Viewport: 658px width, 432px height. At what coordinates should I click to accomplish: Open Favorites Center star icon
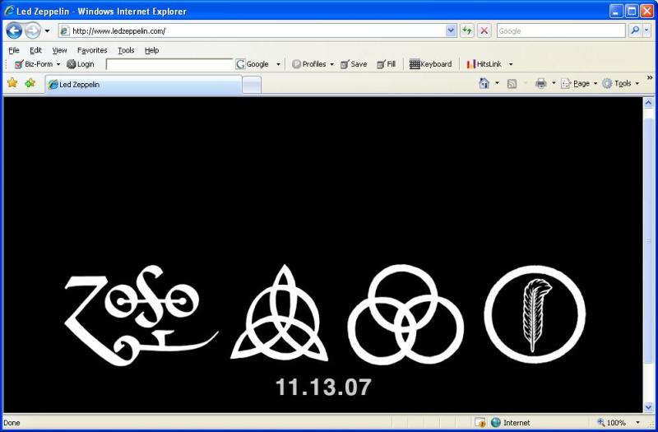[12, 83]
